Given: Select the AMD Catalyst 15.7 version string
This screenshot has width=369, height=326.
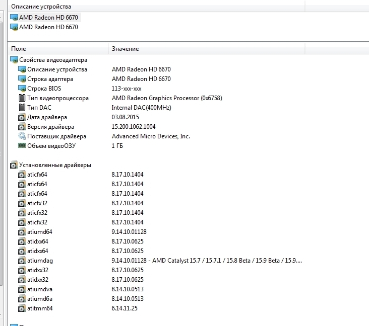Looking at the screenshot, I should click(207, 261).
